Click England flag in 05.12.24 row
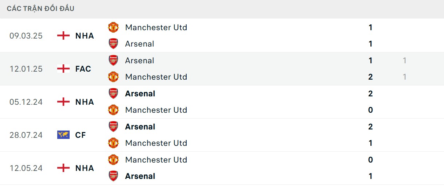The image size is (444, 192). 63,102
